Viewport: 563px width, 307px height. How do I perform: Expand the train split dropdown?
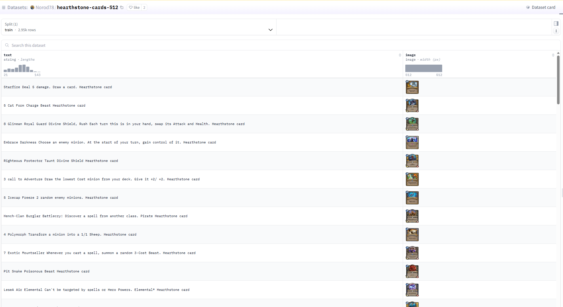coord(270,30)
